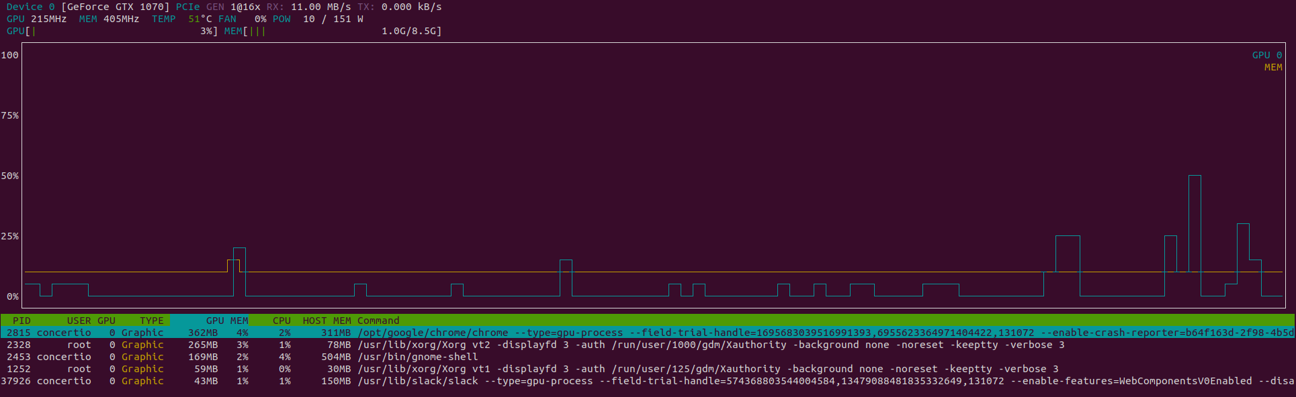Click the yellow MEM bump in the graph

tap(233, 266)
